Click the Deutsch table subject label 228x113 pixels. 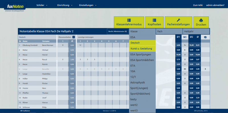(22, 37)
